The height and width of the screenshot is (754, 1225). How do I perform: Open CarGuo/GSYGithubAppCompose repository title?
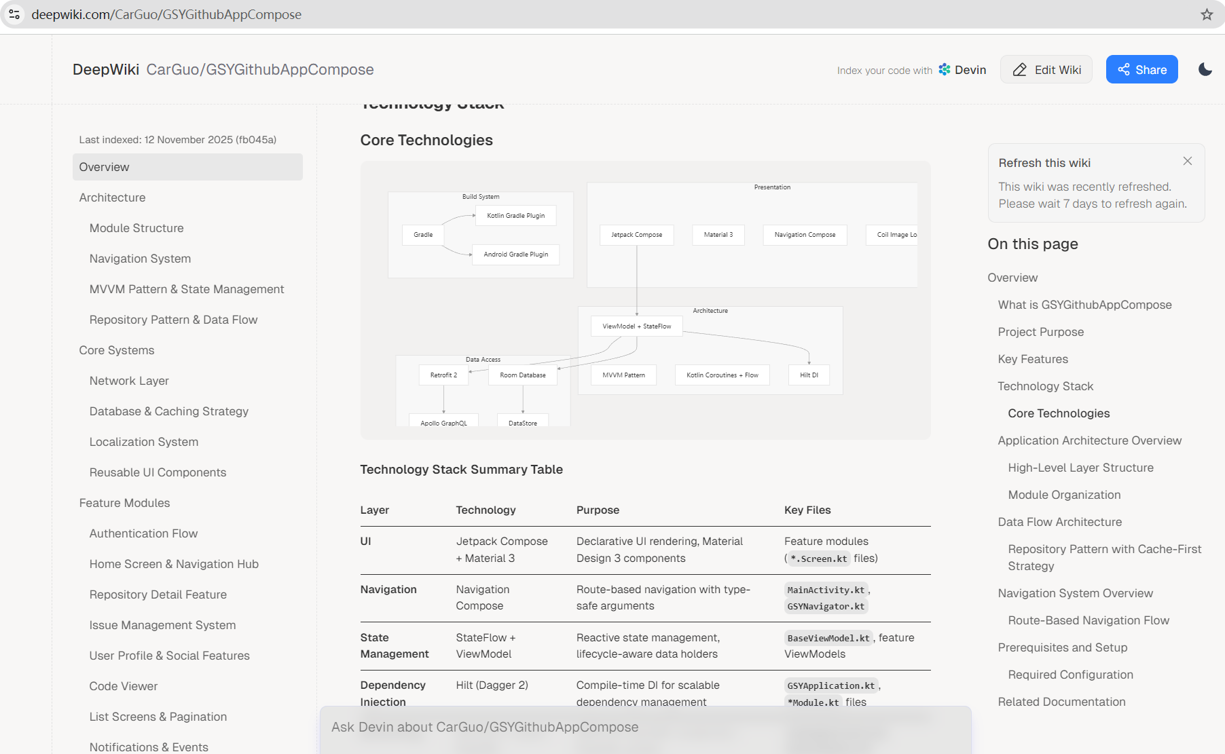click(x=260, y=69)
